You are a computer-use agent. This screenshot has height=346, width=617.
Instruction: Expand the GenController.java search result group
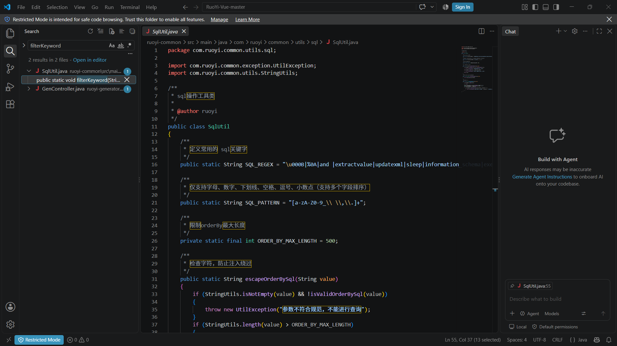coord(29,89)
